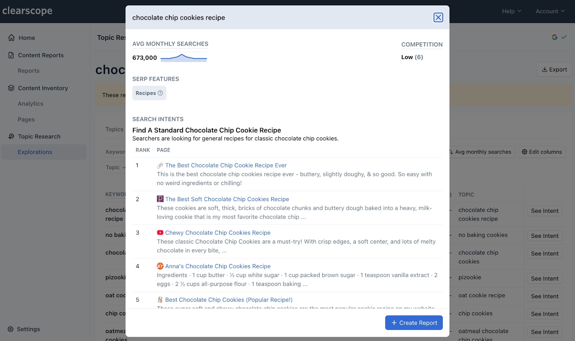Click the 673,000 search volume value
This screenshot has width=575, height=341.
(x=144, y=58)
